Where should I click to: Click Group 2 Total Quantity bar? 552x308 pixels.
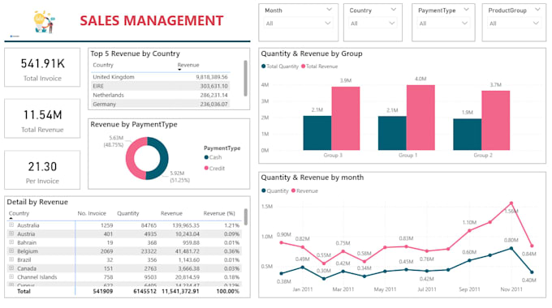[x=467, y=135]
